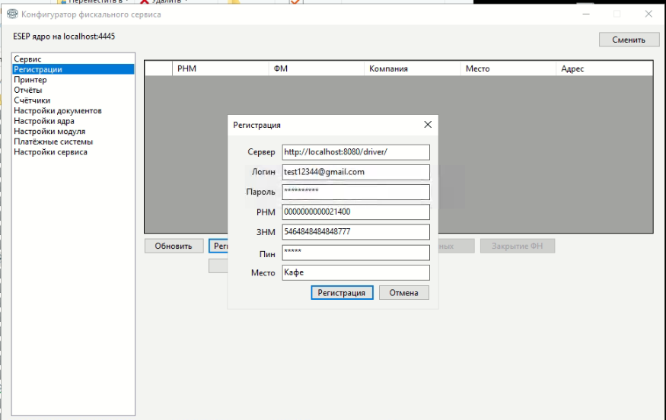Image resolution: width=666 pixels, height=420 pixels.
Task: Click the ESEP ядро на localhost:4445 text
Action: click(64, 37)
